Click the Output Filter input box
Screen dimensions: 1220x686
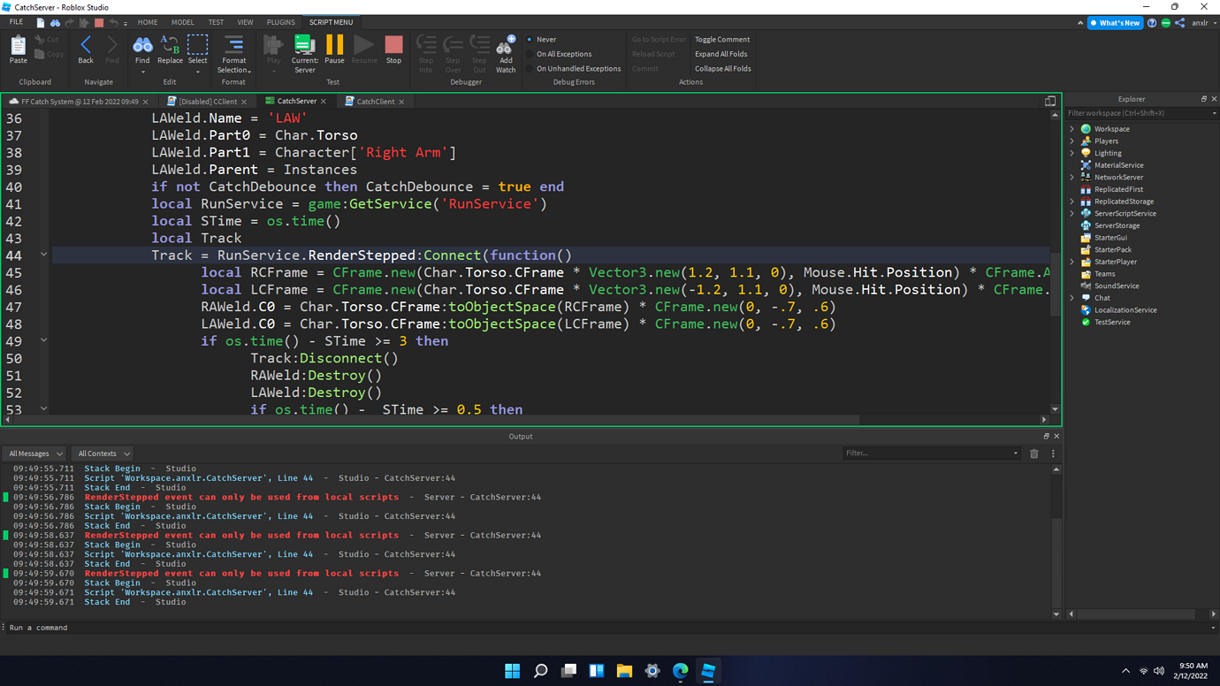pyautogui.click(x=931, y=454)
